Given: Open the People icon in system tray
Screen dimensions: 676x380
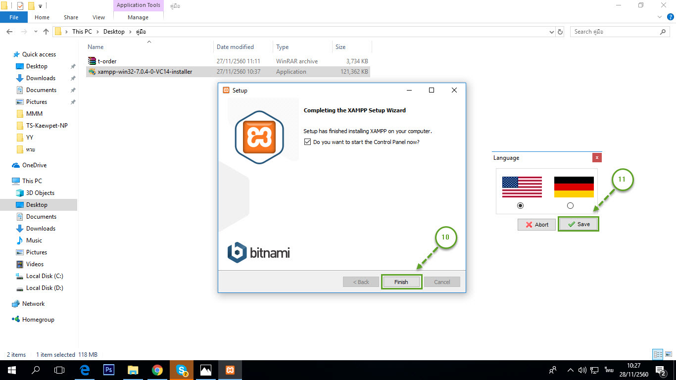Looking at the screenshot, I should coord(553,370).
